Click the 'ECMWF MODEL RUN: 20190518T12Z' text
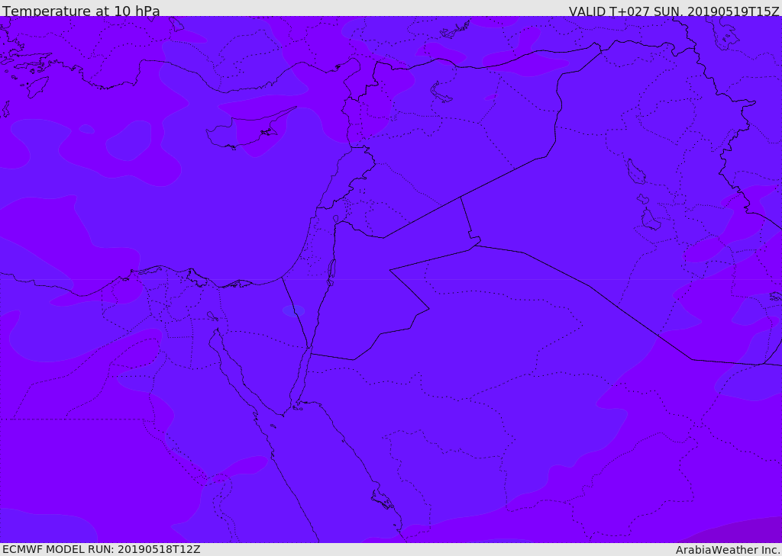 click(102, 549)
